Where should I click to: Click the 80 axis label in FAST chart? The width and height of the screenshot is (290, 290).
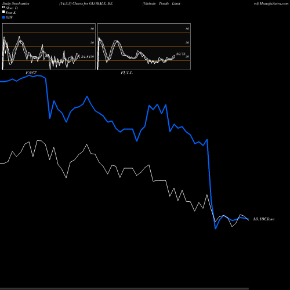[x=92, y=28]
